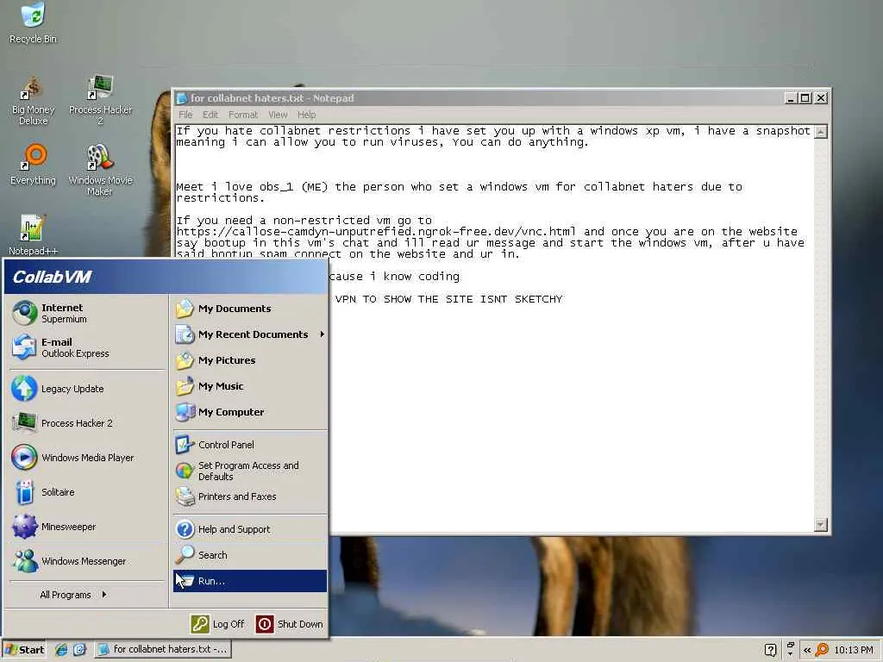Expand hidden tray icons chevron

[806, 650]
